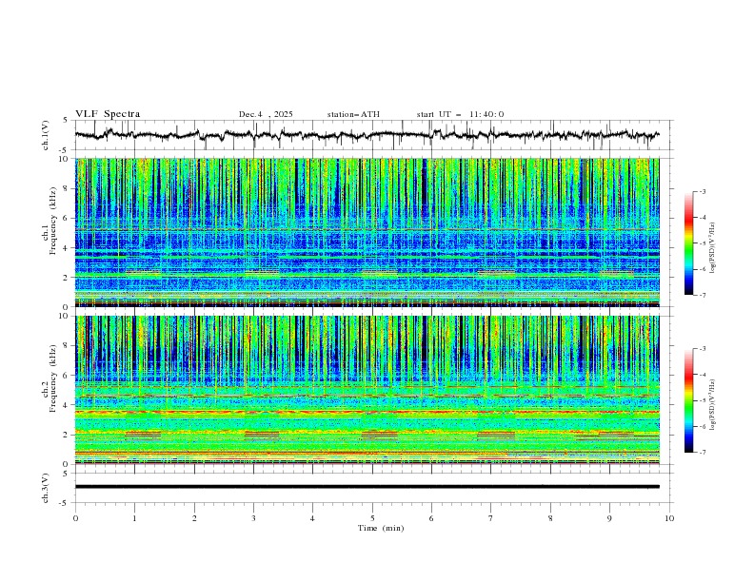Screen dimensions: 754x582
Task: Click the ch.3 flat black waveform trace
Action: (367, 487)
